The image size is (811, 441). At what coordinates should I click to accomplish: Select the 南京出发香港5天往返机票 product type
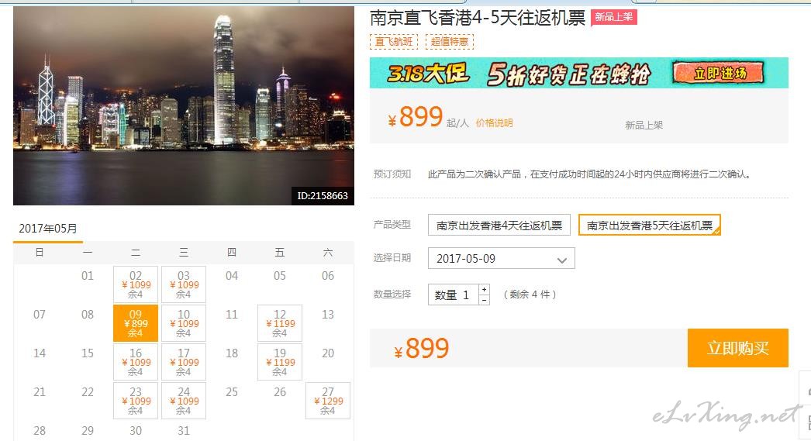pyautogui.click(x=650, y=225)
